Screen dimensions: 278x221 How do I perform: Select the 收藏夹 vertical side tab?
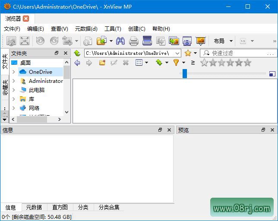tap(5, 87)
